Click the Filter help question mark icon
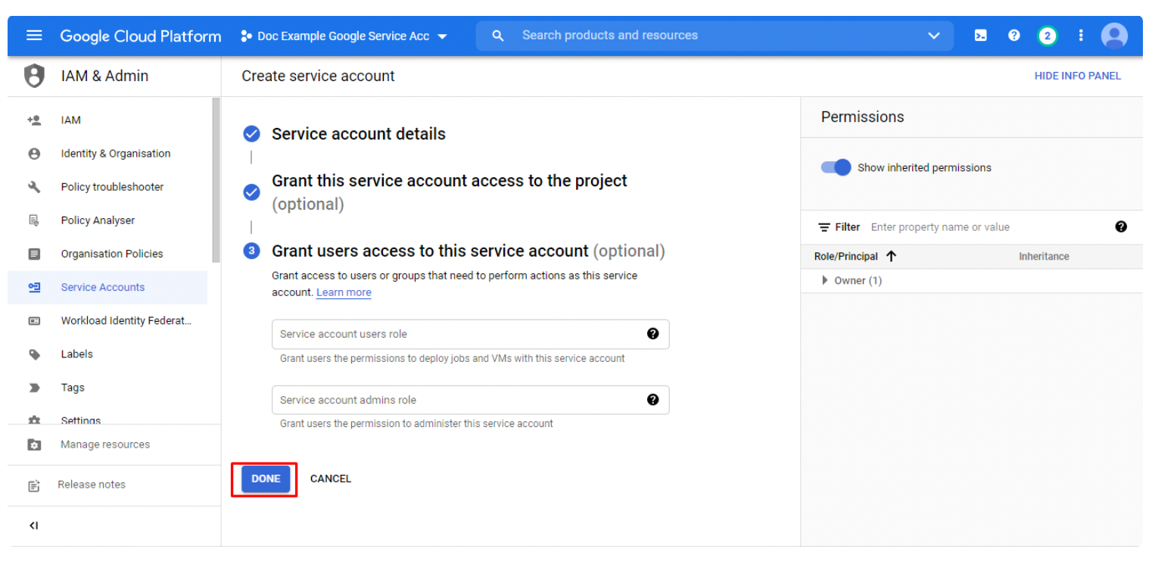The image size is (1152, 577). (x=1121, y=226)
